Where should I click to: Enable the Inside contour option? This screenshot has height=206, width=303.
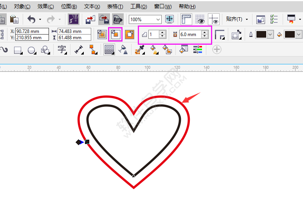[x=115, y=35]
